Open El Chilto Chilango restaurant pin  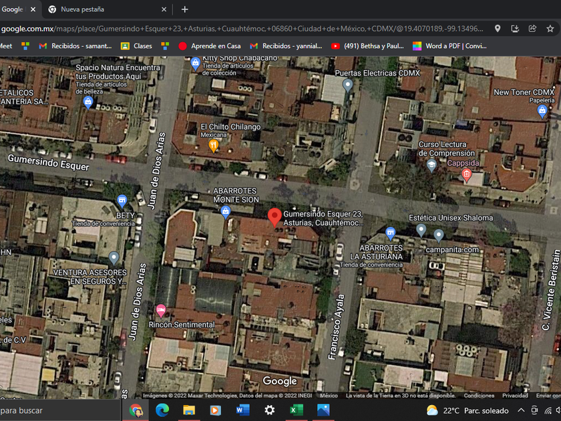coord(214,146)
